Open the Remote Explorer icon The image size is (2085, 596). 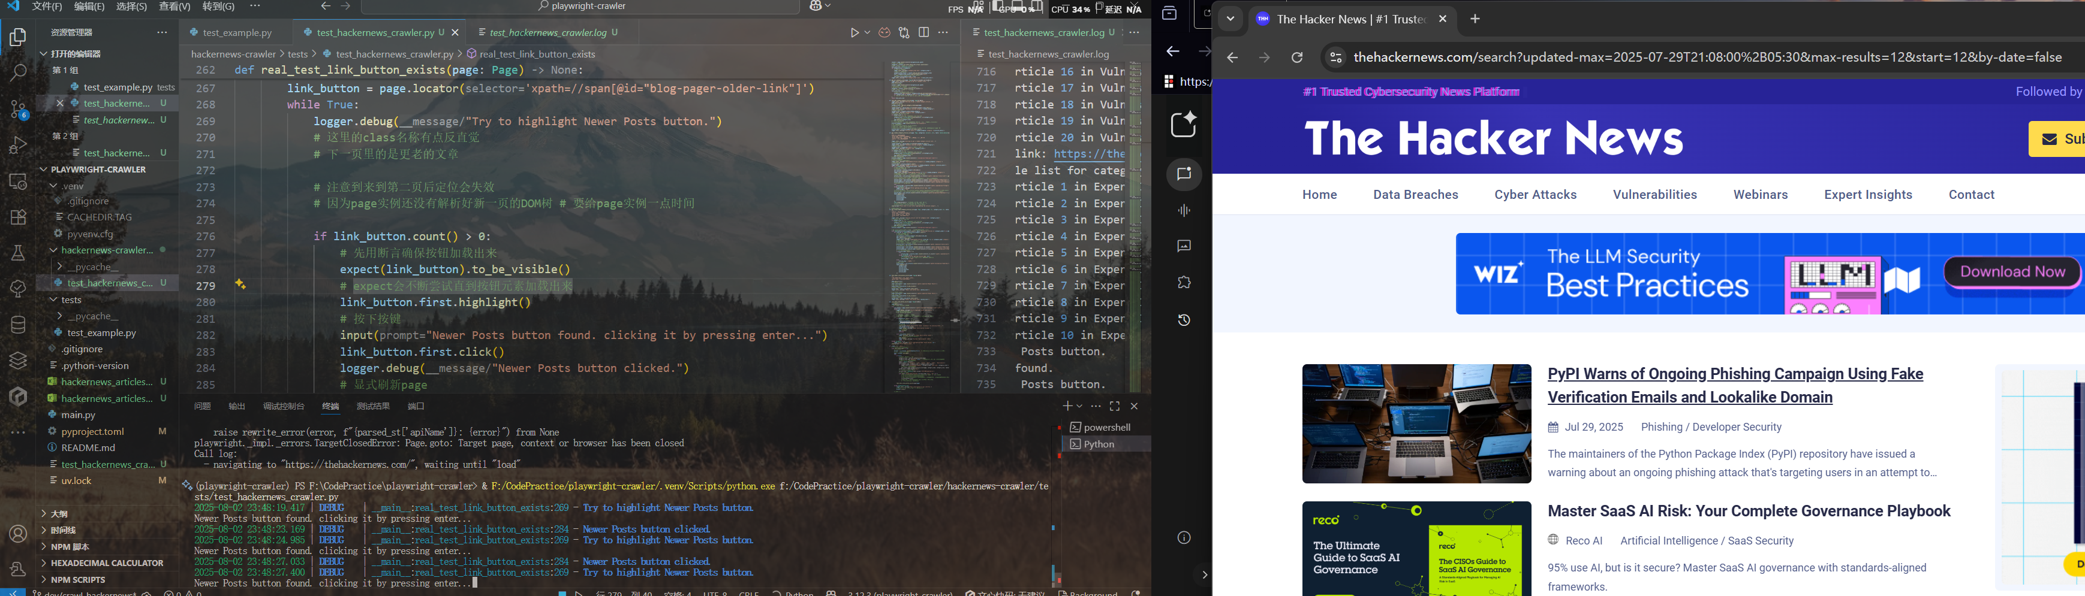click(18, 181)
